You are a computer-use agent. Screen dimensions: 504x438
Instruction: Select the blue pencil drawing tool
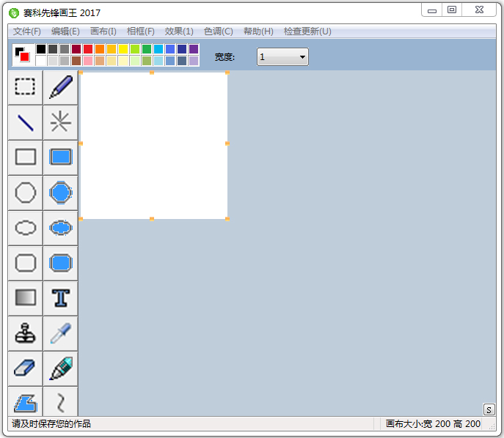[x=60, y=88]
